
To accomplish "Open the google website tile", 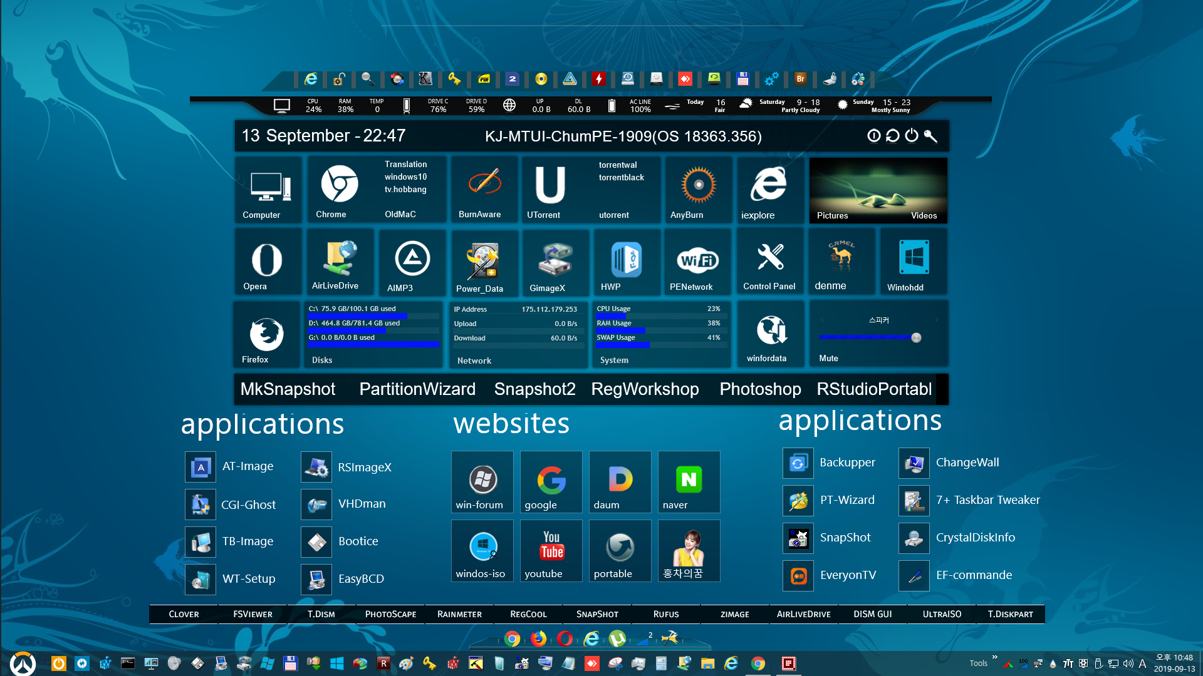I will click(551, 482).
